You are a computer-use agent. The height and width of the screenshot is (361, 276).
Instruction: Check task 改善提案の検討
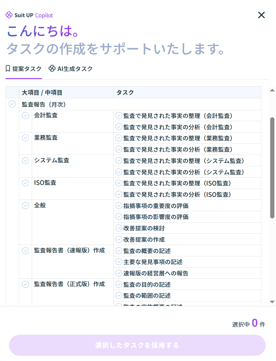[x=119, y=228]
